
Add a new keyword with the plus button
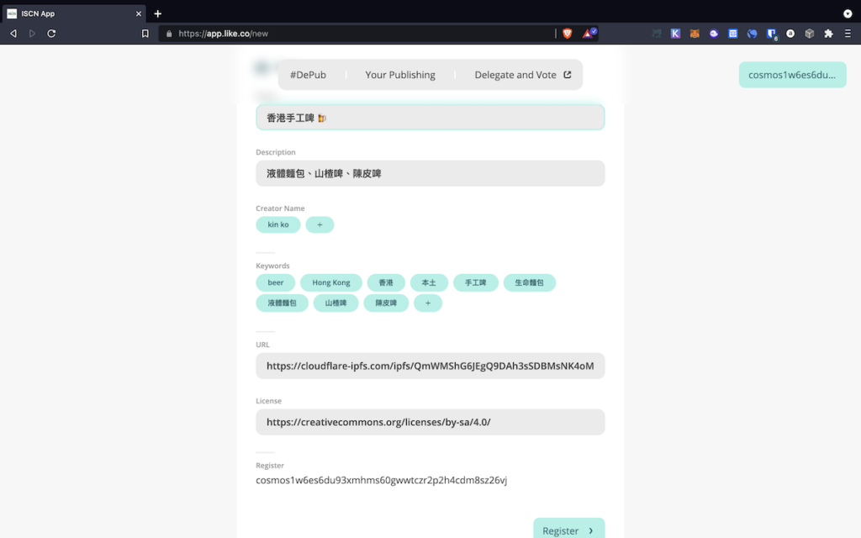coord(428,303)
